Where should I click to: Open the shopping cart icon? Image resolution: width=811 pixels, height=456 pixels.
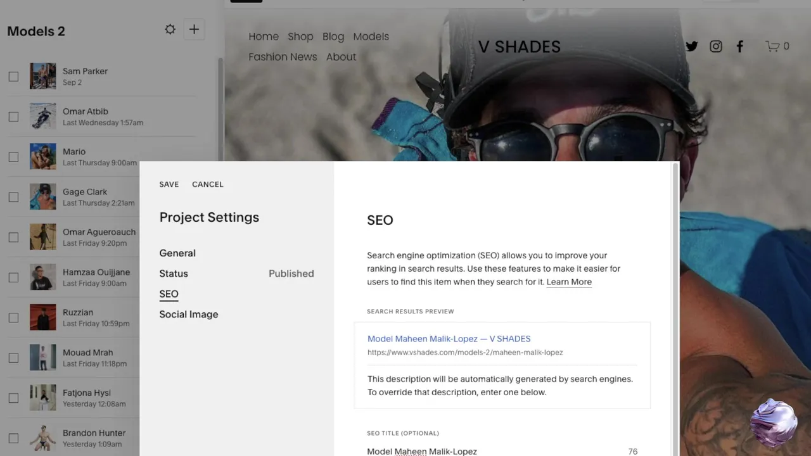772,46
